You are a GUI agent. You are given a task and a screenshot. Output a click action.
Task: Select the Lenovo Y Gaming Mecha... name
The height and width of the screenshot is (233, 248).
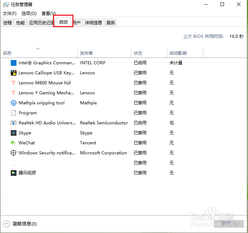click(46, 93)
